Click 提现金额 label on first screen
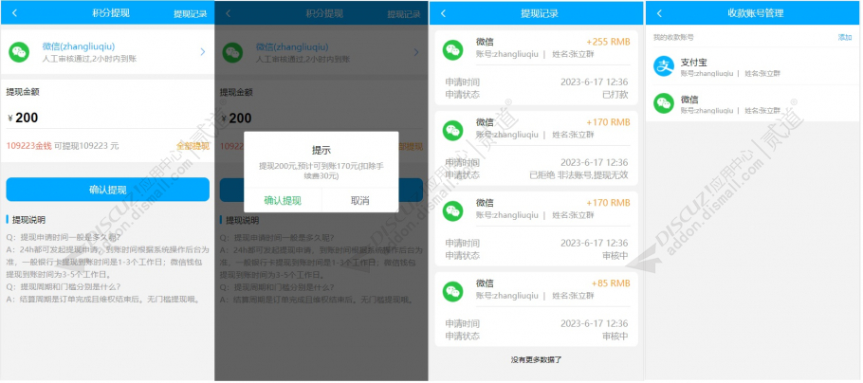This screenshot has height=383, width=863. 23,92
